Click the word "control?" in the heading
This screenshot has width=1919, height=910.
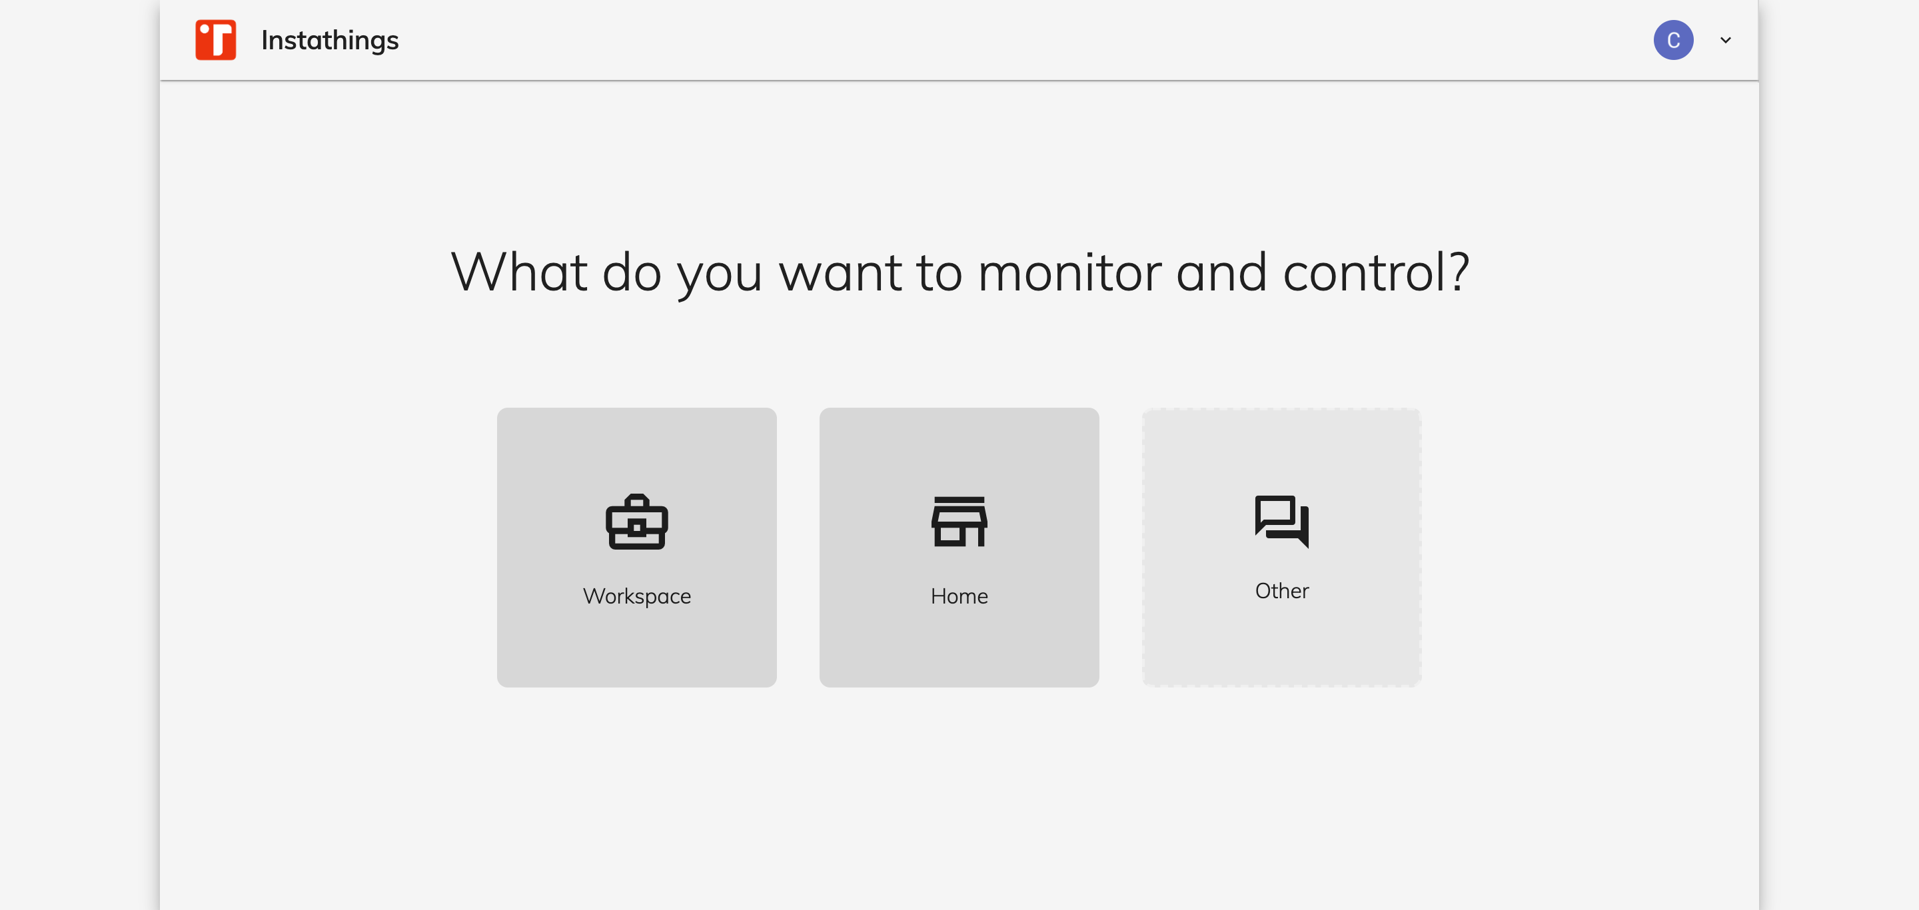(x=1376, y=272)
